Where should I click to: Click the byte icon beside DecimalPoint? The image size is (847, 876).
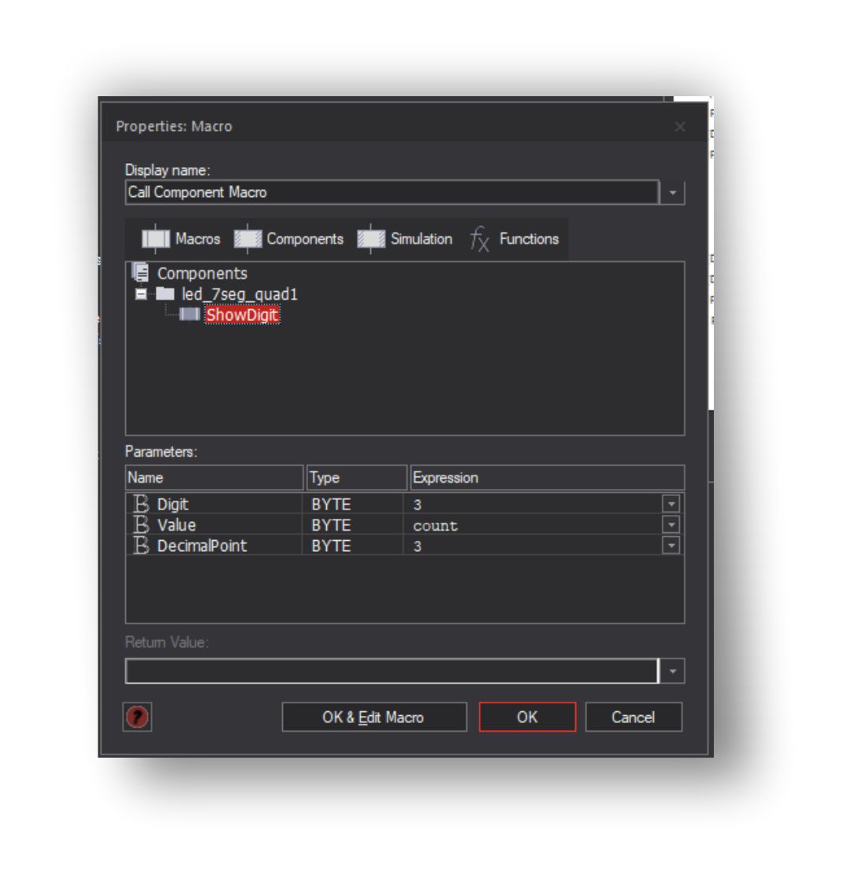tap(141, 546)
